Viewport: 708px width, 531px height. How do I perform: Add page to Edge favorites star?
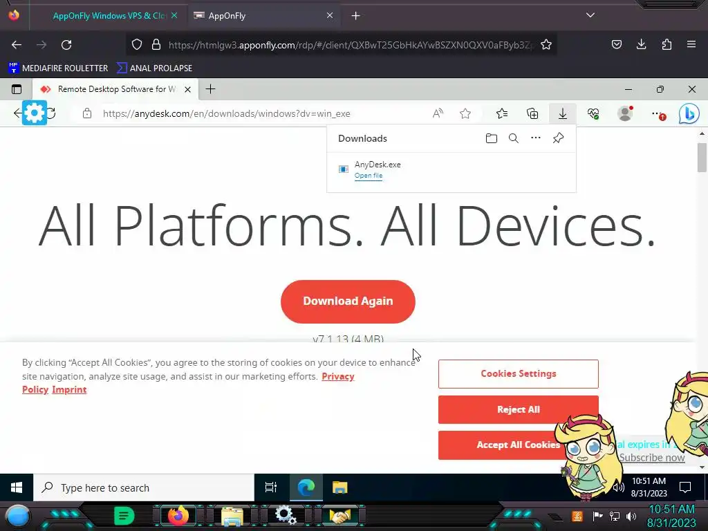click(465, 113)
